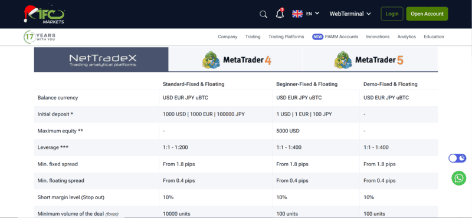This screenshot has width=472, height=218.
Task: Open the search magnifier icon
Action: (x=263, y=14)
